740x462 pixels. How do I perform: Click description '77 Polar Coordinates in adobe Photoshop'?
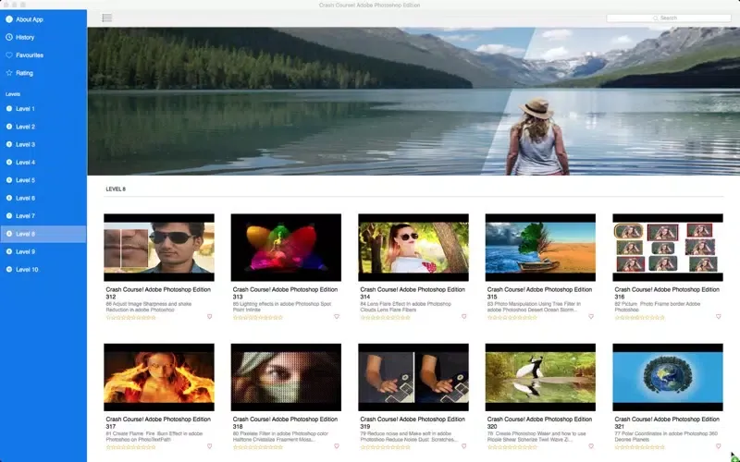666,436
